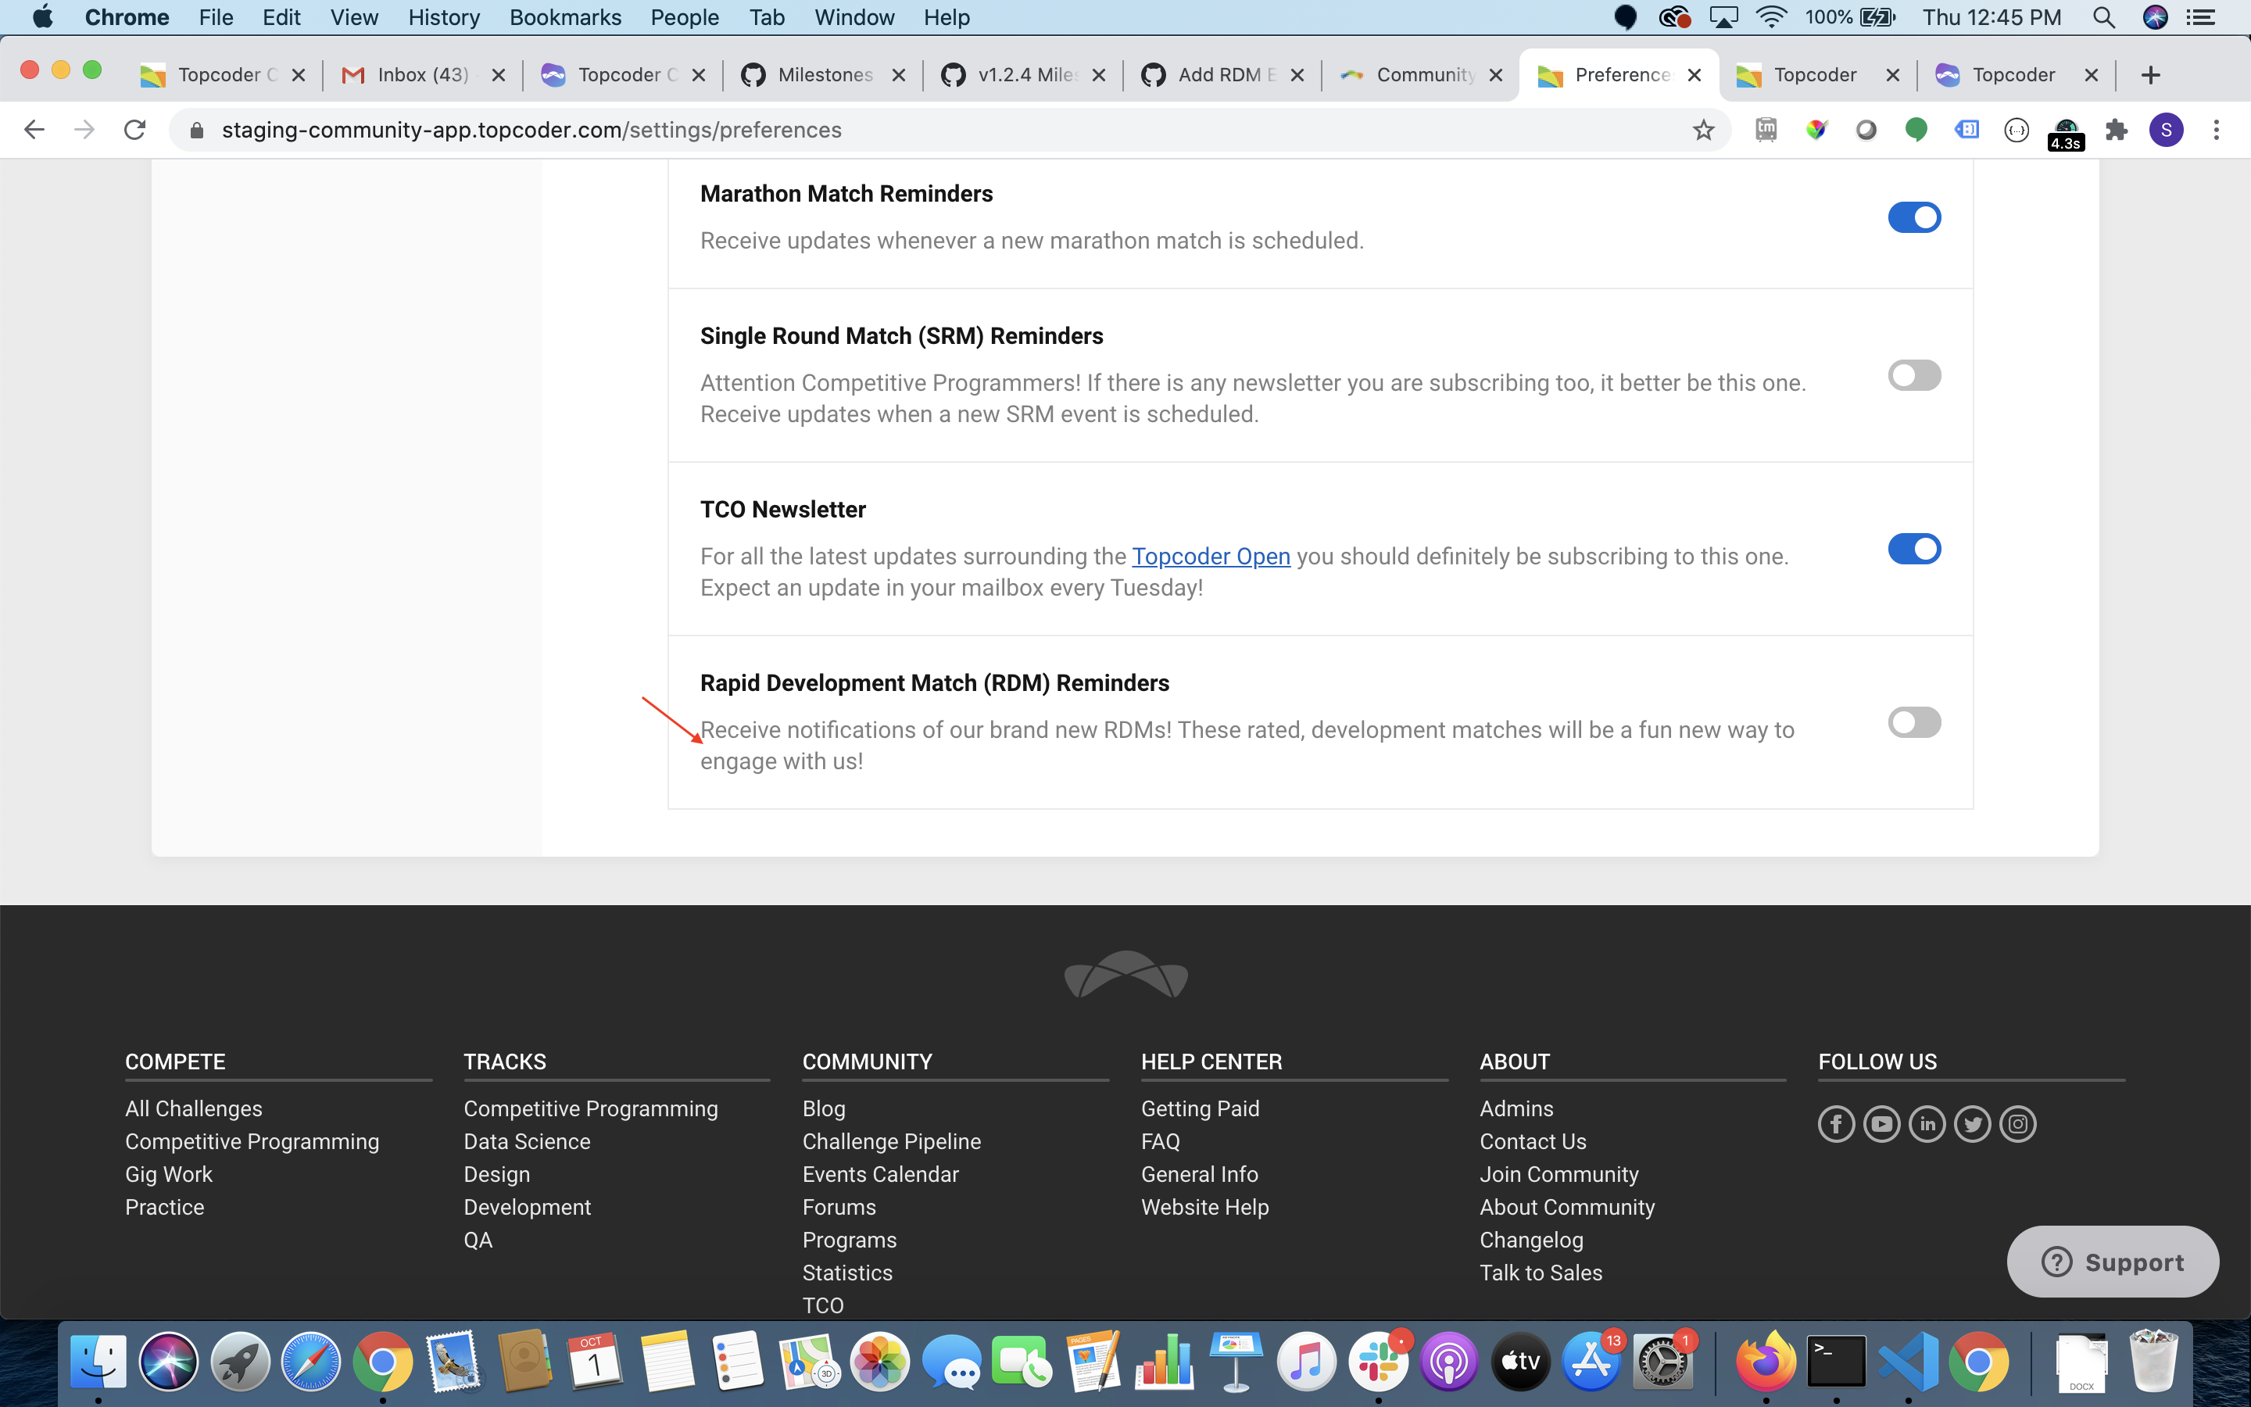Open Finder from the dock

click(x=98, y=1362)
